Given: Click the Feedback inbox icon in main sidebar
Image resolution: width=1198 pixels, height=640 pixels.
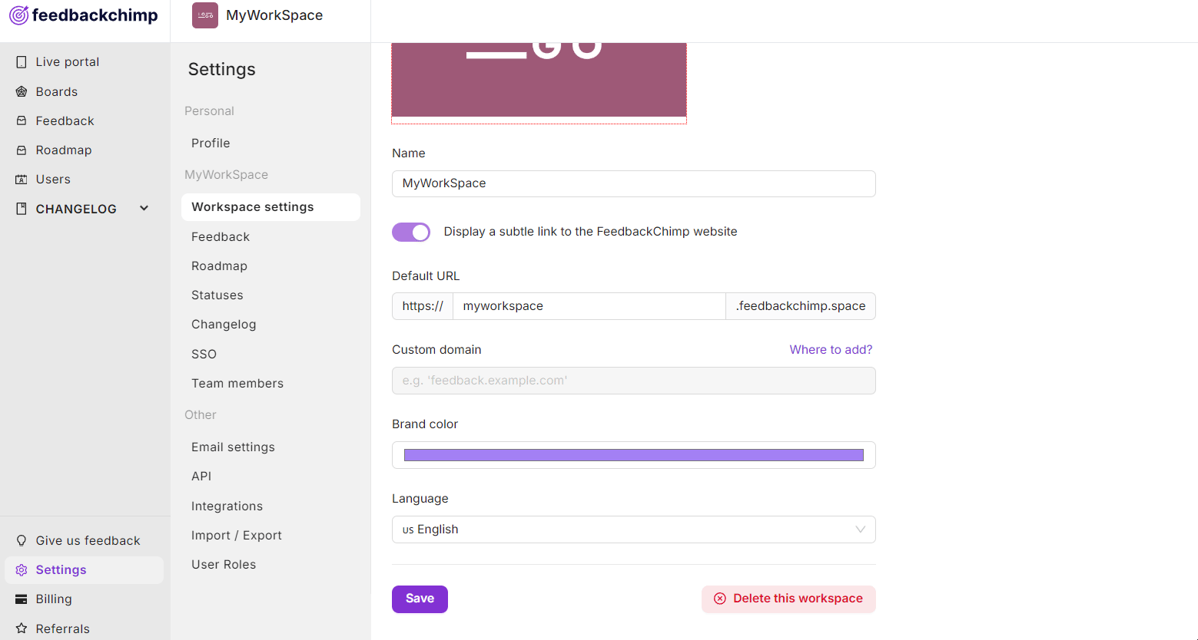Looking at the screenshot, I should (22, 120).
